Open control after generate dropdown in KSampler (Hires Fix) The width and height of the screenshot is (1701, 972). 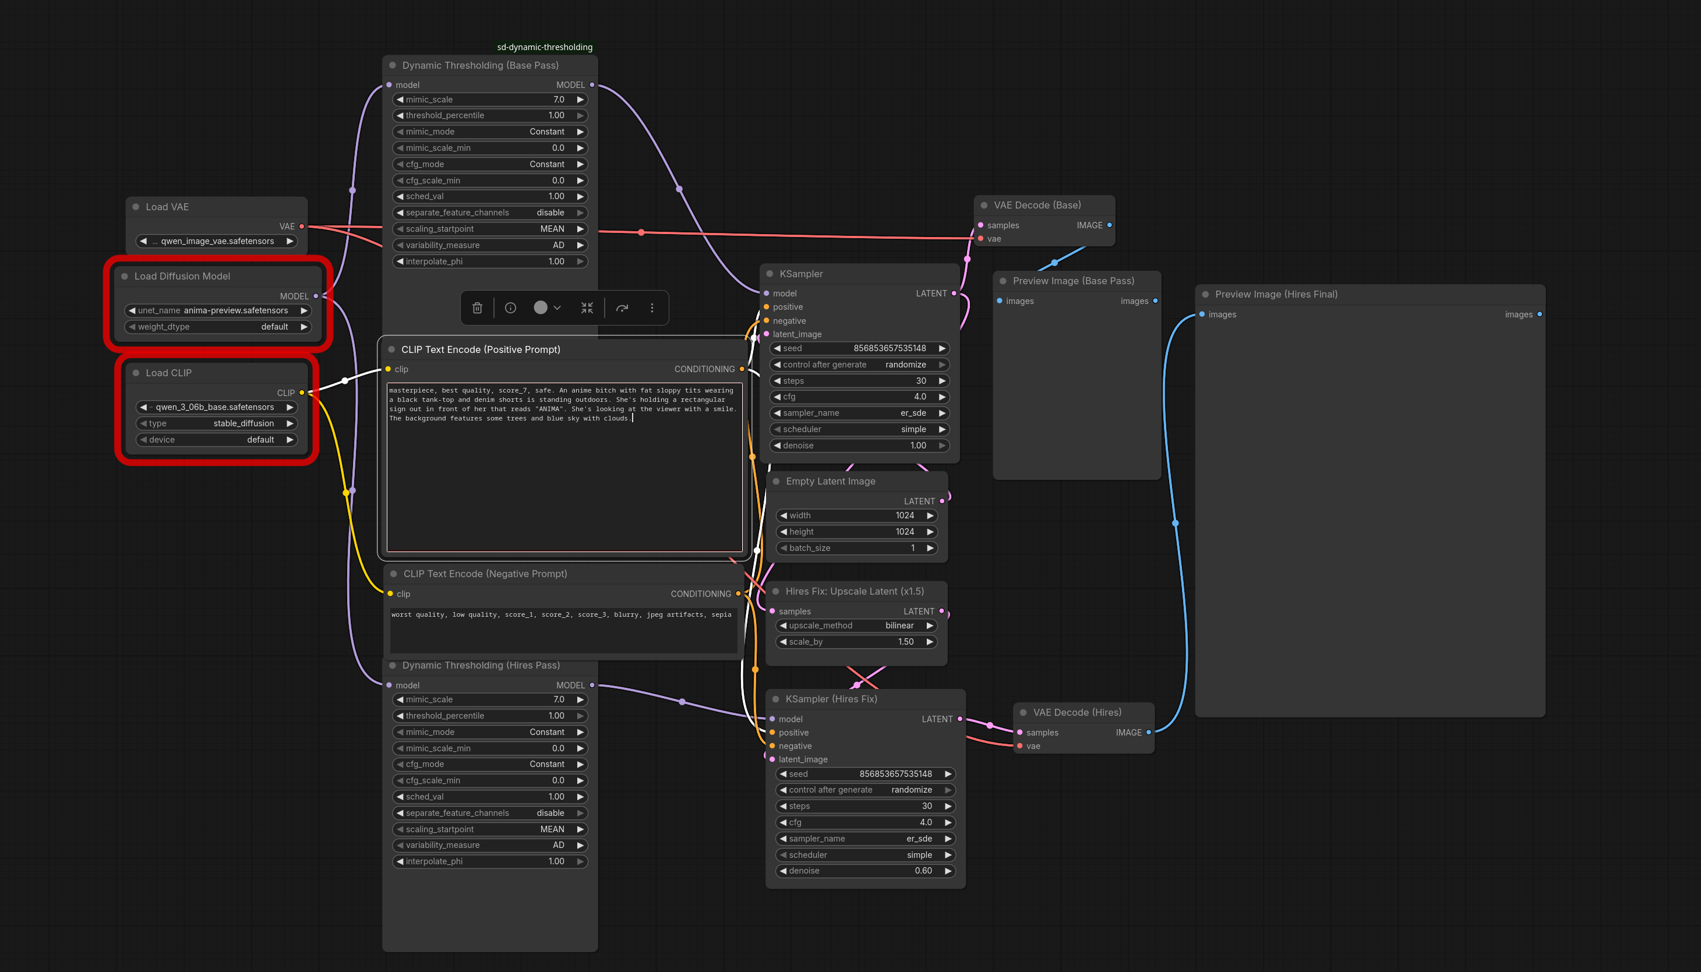[866, 790]
